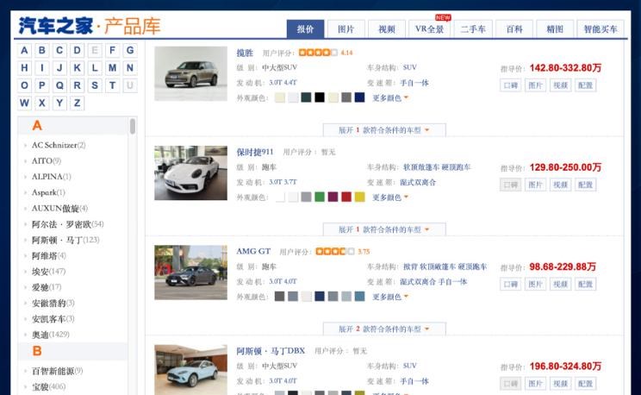Image resolution: width=641 pixels, height=395 pixels.
Task: Open the AMG GT car thumbnail
Action: click(191, 273)
